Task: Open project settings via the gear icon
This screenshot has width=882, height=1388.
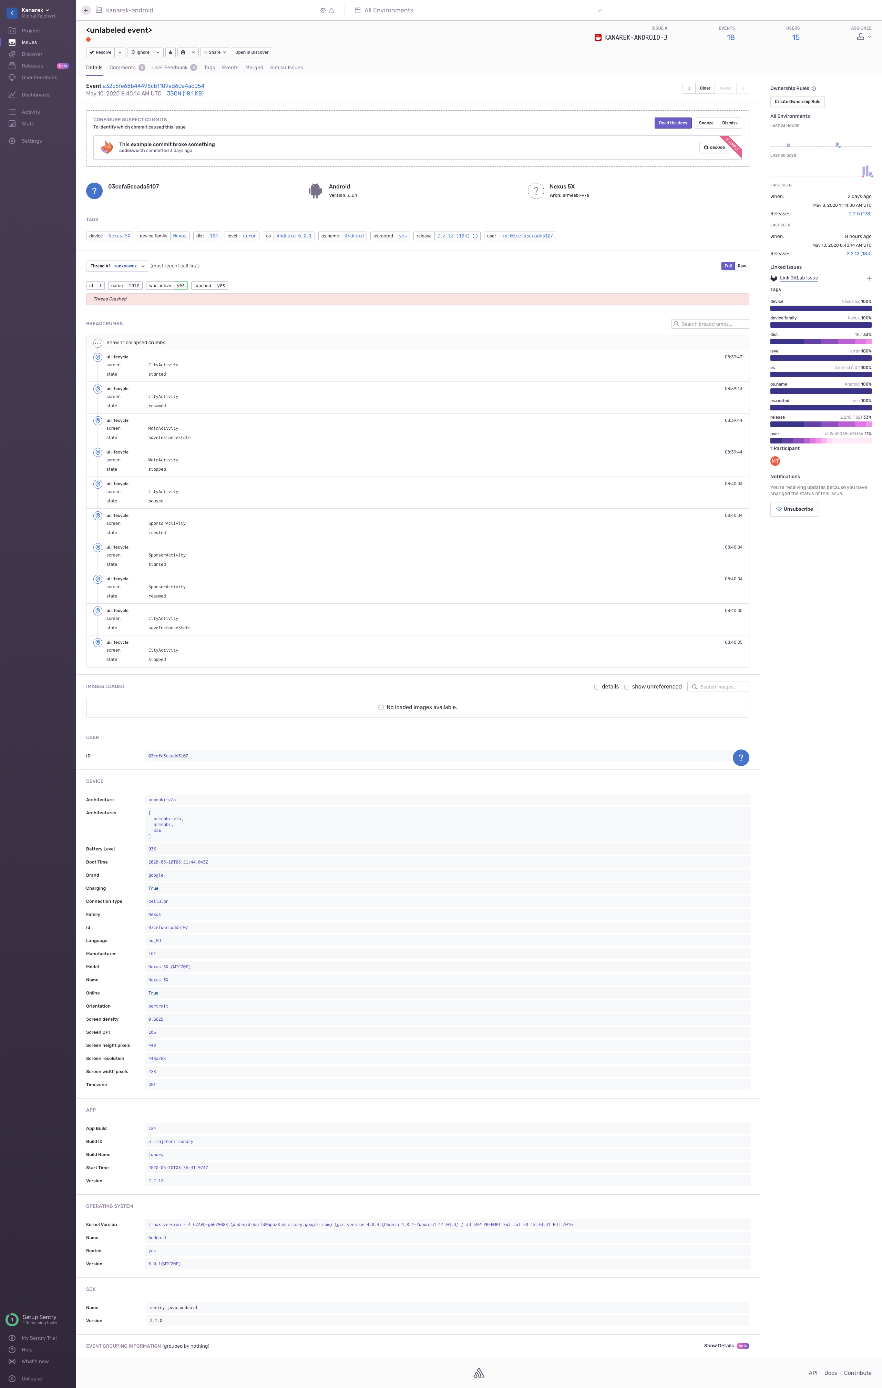Action: pos(323,10)
